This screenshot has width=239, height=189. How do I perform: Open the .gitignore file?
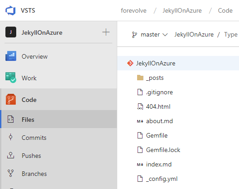(x=159, y=92)
